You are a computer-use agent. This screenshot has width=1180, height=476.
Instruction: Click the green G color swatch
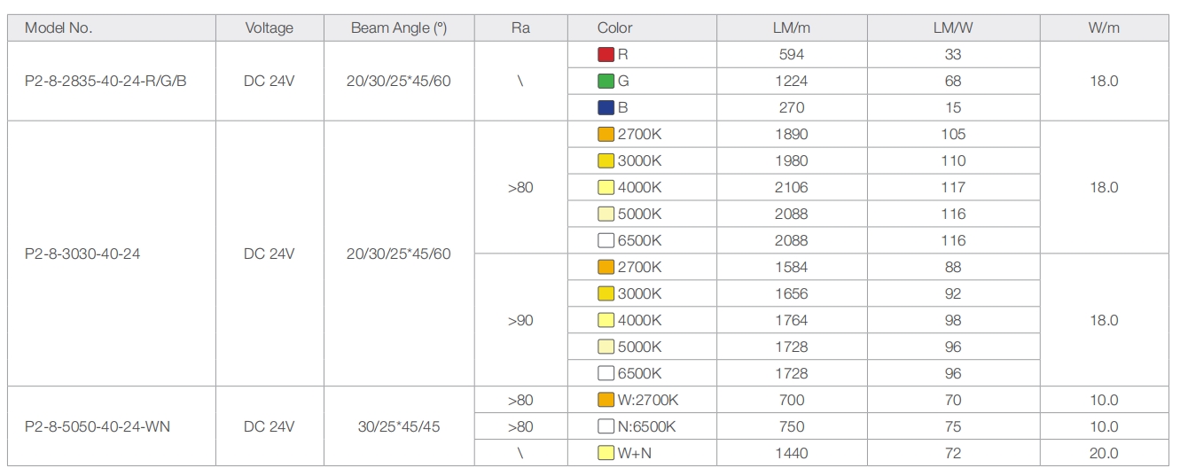click(x=606, y=82)
